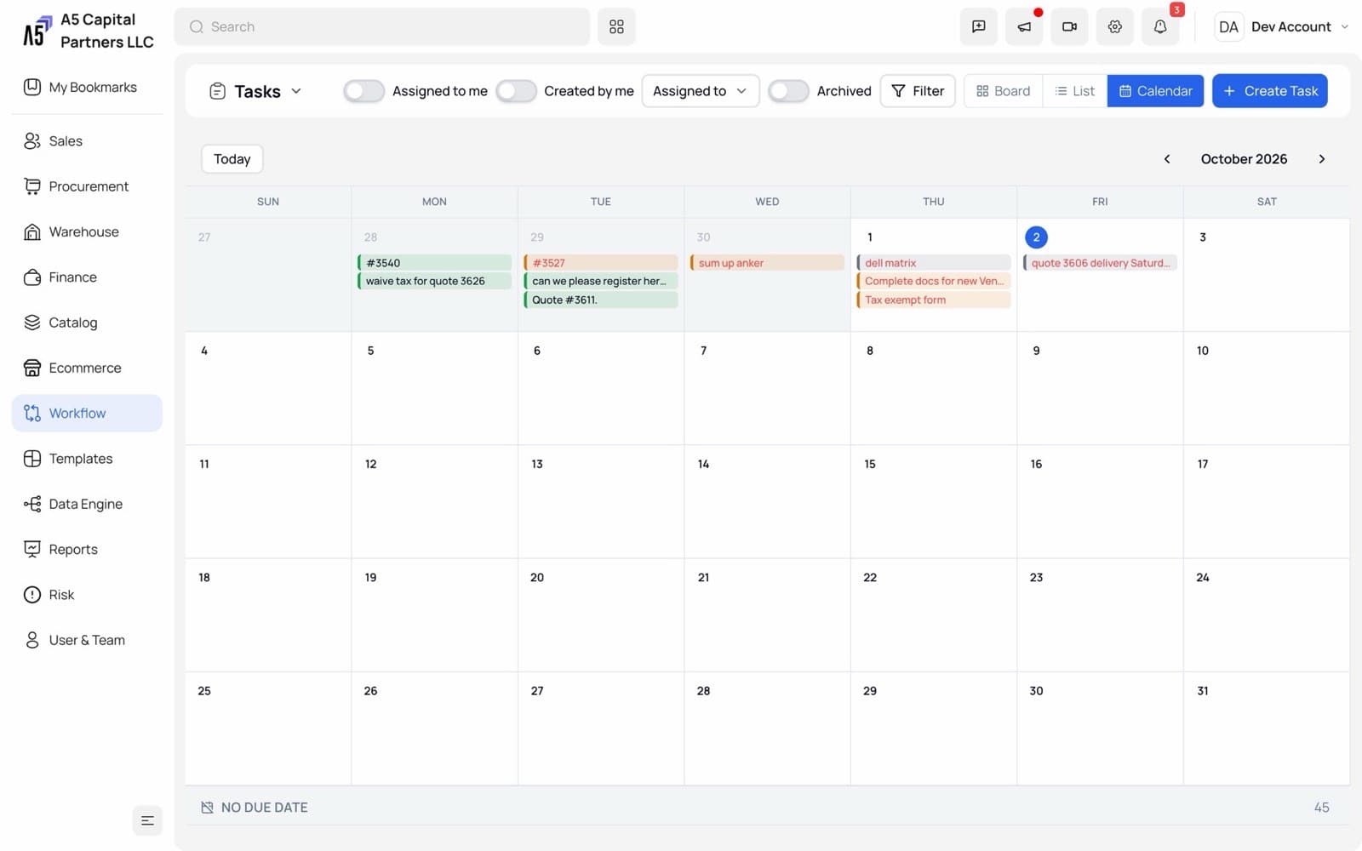Toggle Assigned to me switch
Image resolution: width=1362 pixels, height=851 pixels.
[363, 91]
